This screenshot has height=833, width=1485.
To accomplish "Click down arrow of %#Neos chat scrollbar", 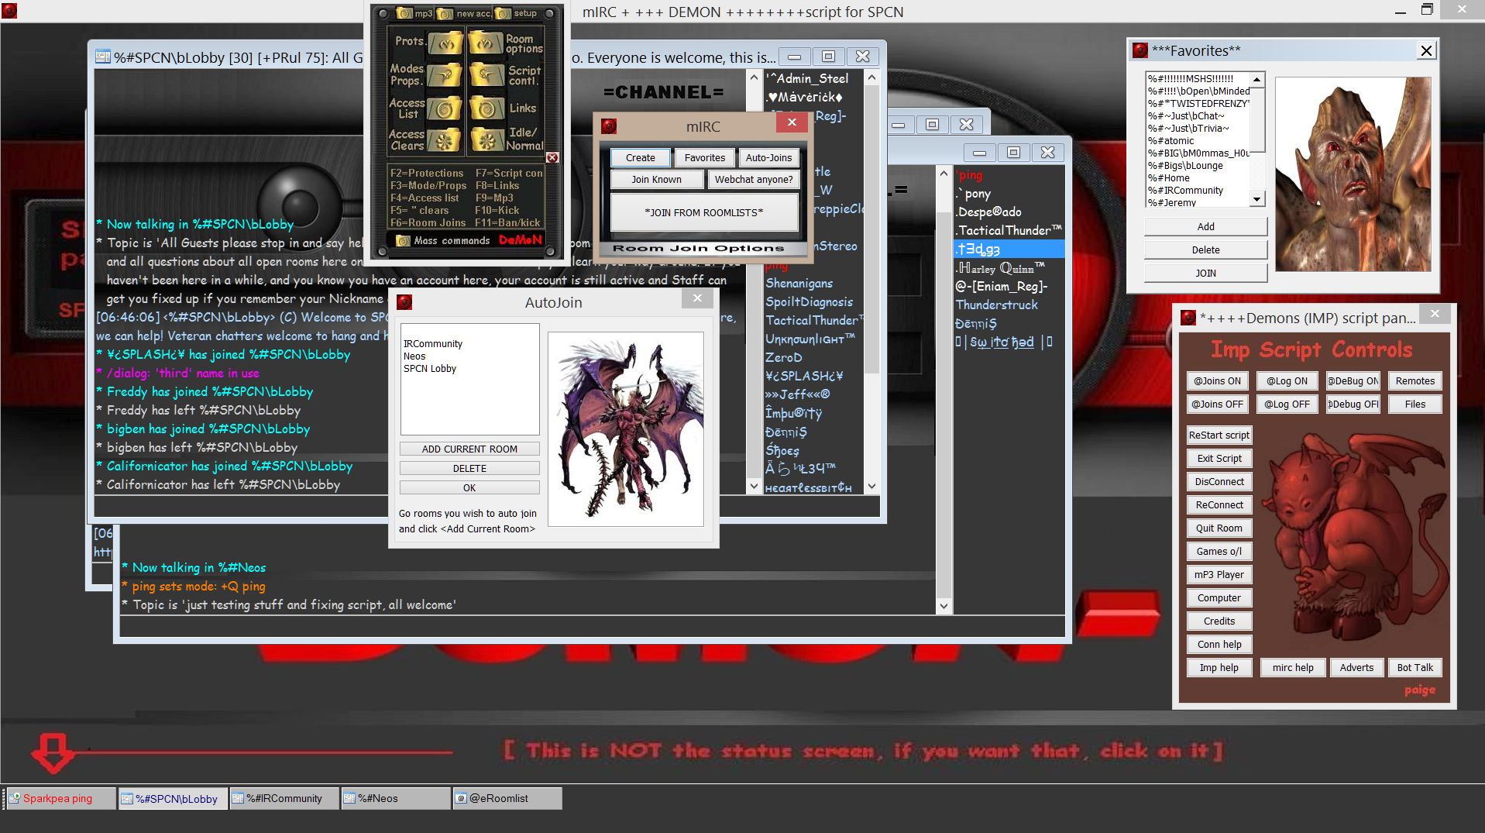I will tap(944, 606).
